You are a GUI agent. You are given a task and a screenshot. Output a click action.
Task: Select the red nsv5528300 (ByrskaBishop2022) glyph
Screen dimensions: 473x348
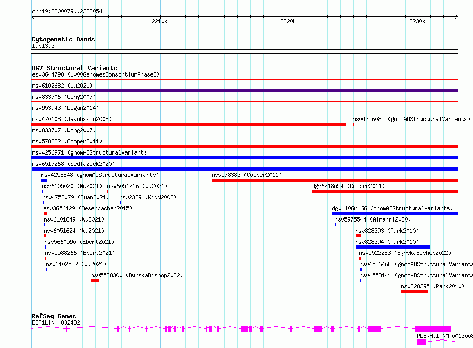(x=95, y=281)
